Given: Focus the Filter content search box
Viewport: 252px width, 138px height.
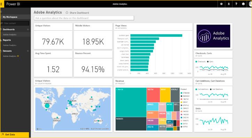Looking at the screenshot, I should coord(15,23).
